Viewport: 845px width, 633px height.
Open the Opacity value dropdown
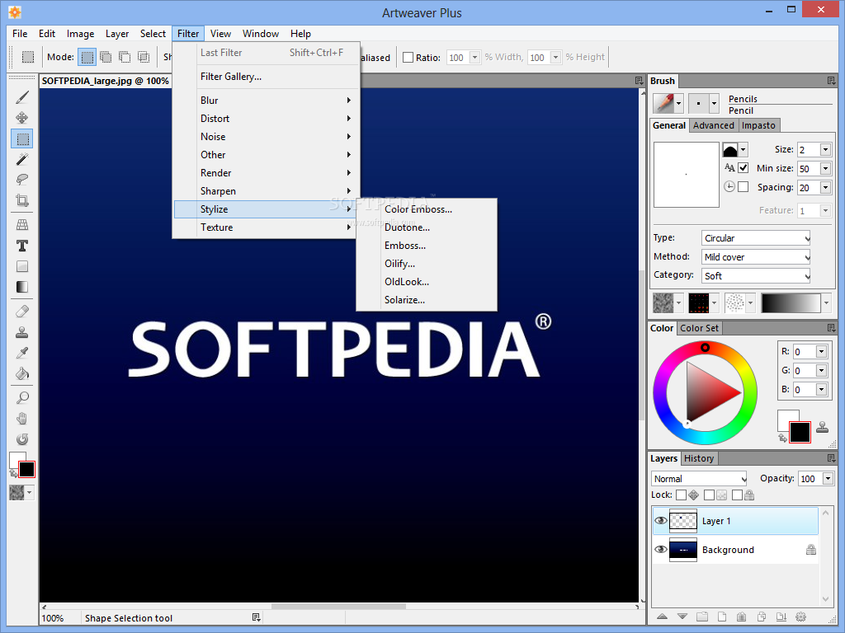click(828, 479)
